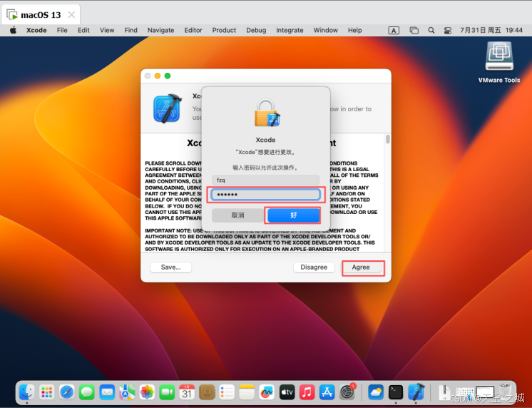Close the macOS 13 tab

point(71,15)
